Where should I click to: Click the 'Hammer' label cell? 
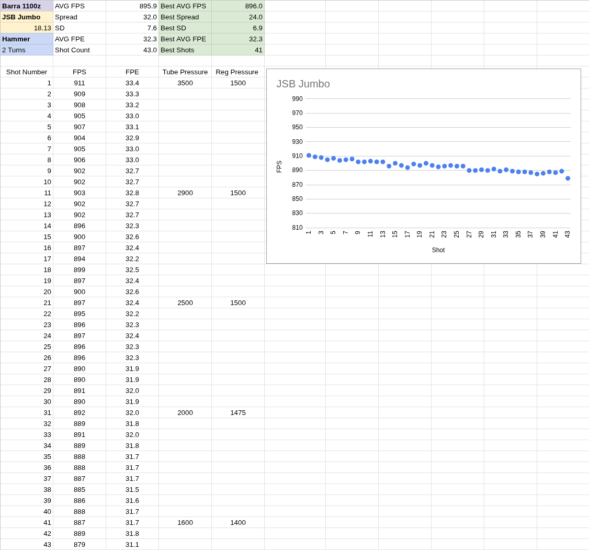click(27, 39)
